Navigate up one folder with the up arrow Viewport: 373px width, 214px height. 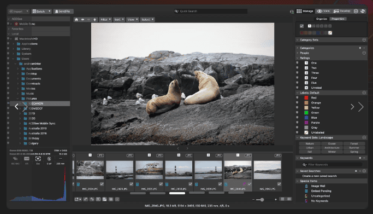[94, 20]
